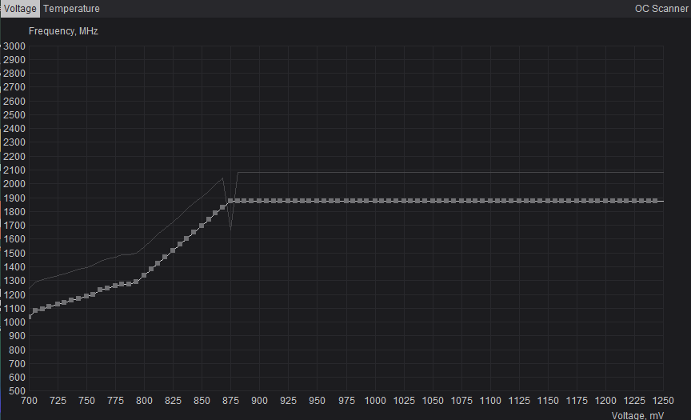Select the curve point at 1100 mV
The height and width of the screenshot is (420, 691).
click(490, 201)
